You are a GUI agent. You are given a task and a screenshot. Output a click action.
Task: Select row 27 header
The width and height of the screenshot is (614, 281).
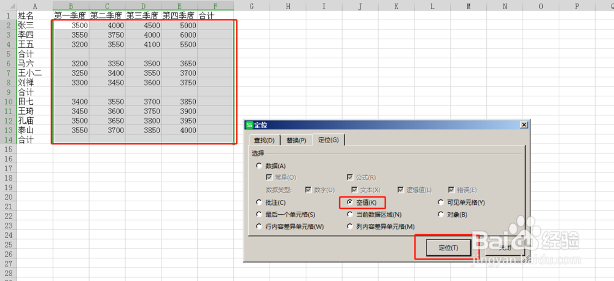pos(8,264)
